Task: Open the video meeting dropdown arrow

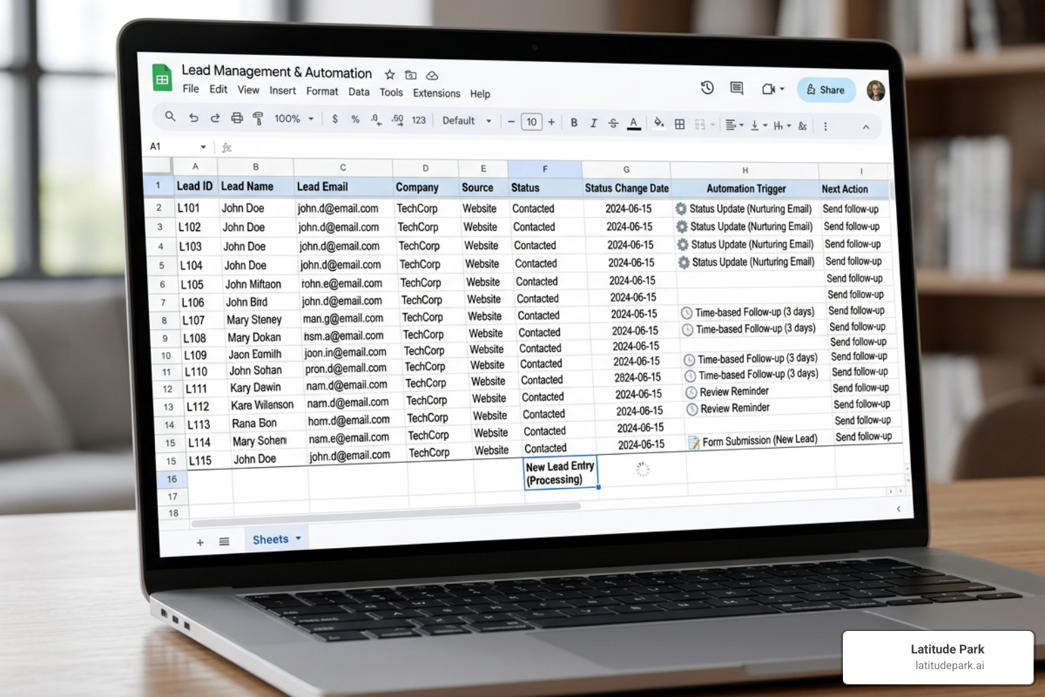Action: (x=782, y=89)
